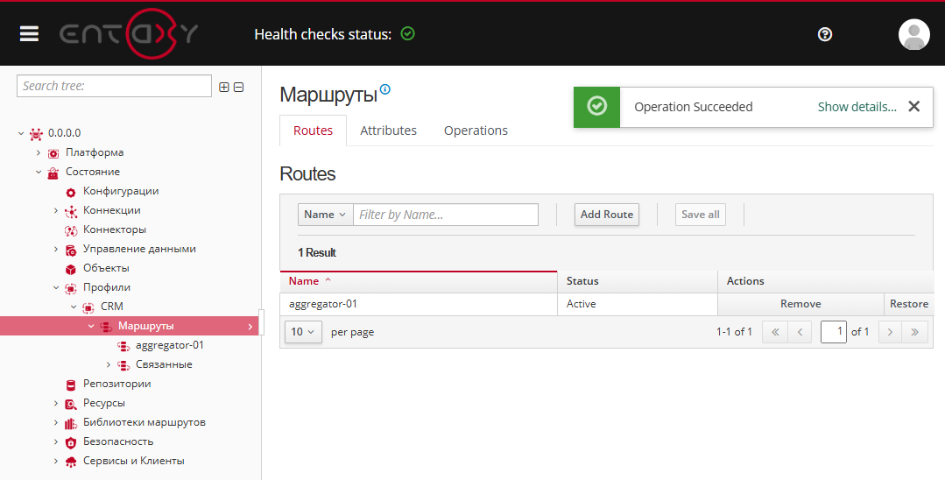Expand all tree nodes with plus icon

[x=224, y=88]
